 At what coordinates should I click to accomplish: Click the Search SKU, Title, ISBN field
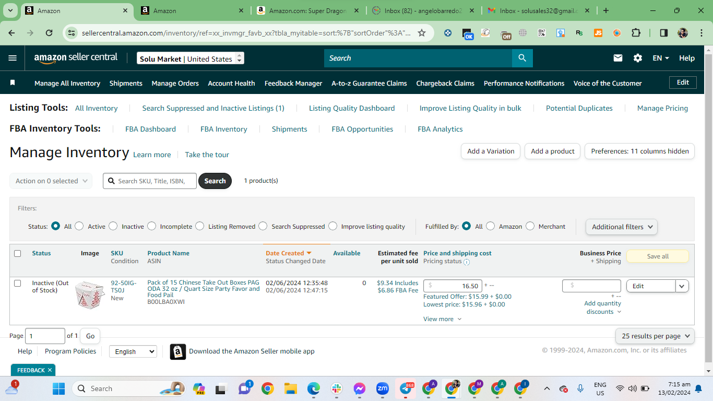pos(150,181)
